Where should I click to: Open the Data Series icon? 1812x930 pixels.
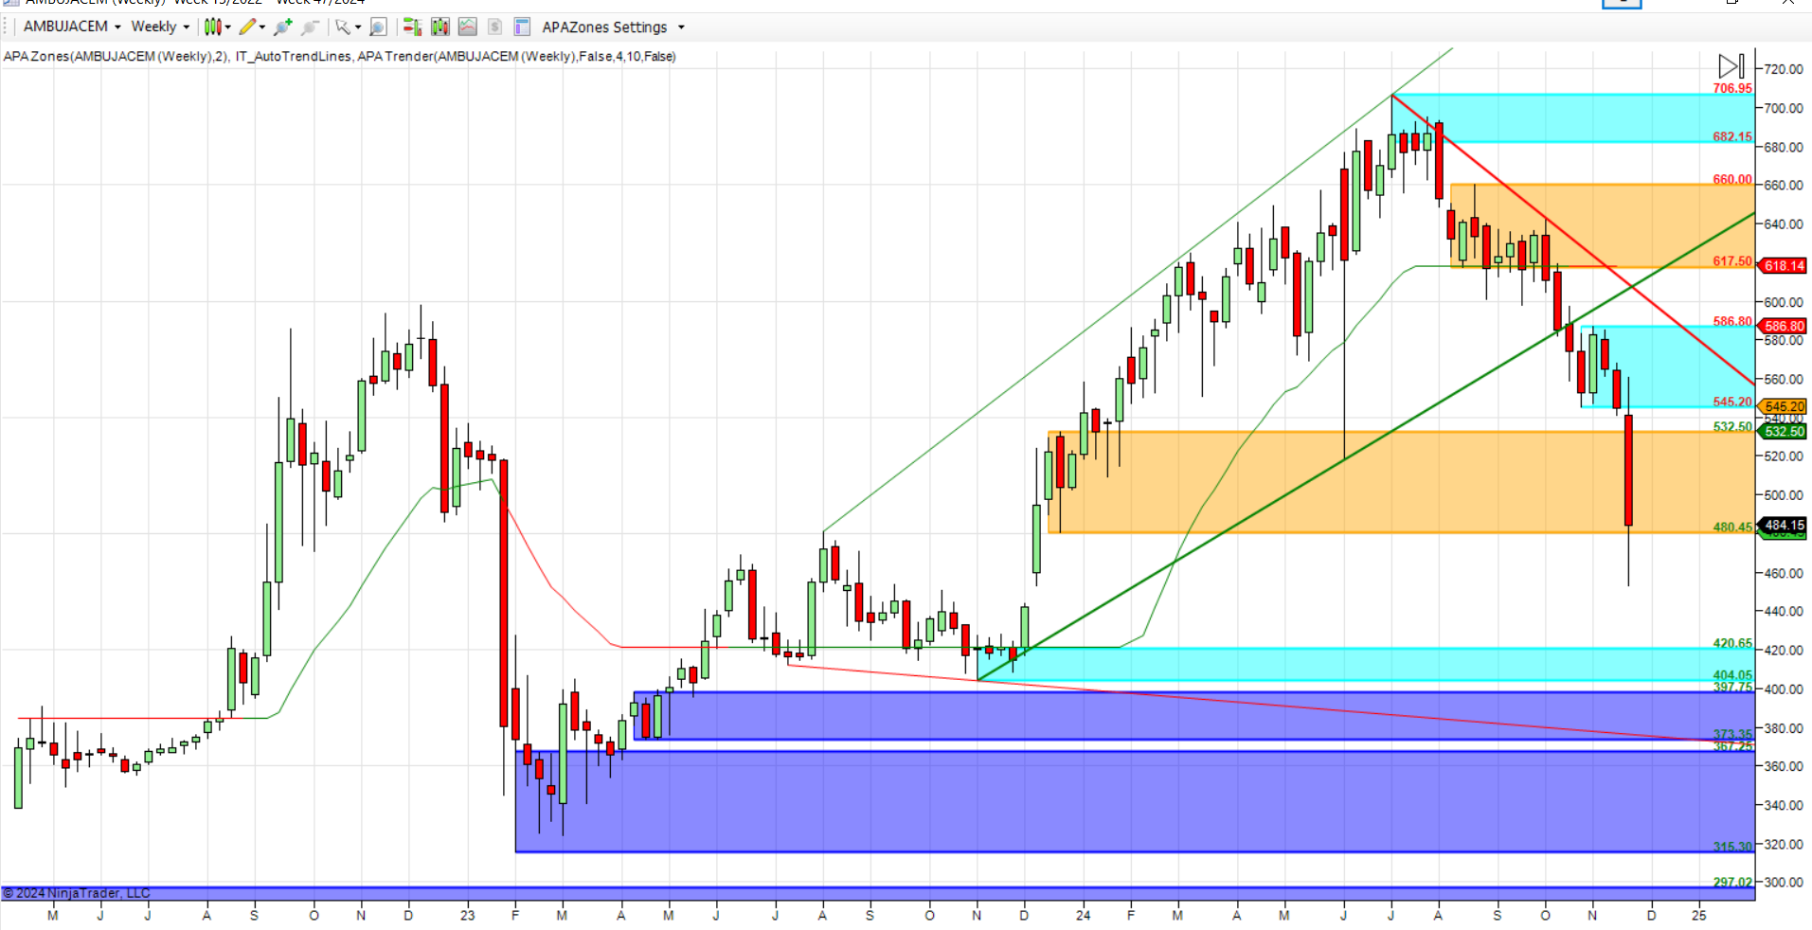pyautogui.click(x=440, y=27)
